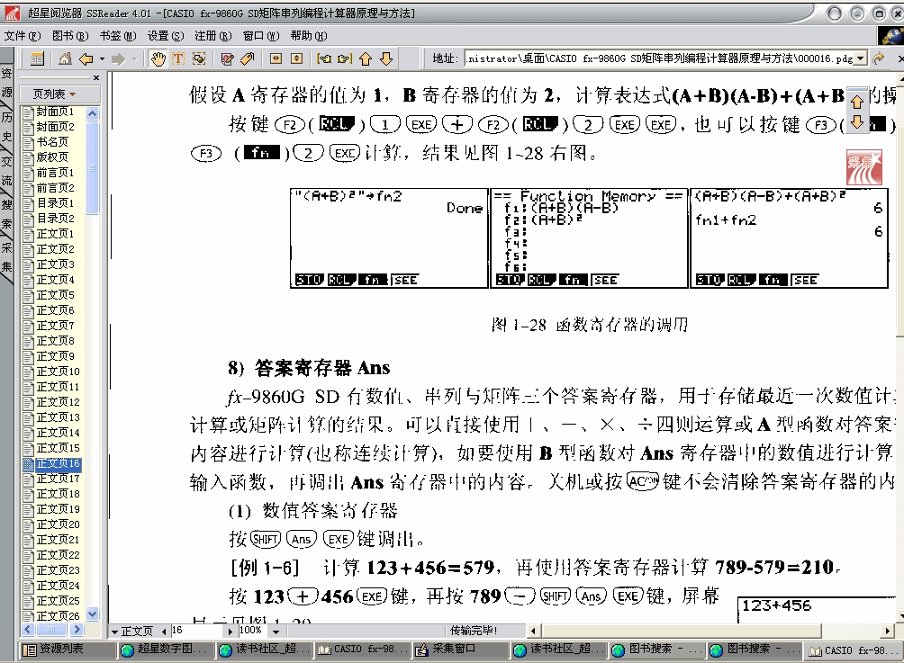Click the annotation pencil tool
This screenshot has width=904, height=663.
point(227,58)
